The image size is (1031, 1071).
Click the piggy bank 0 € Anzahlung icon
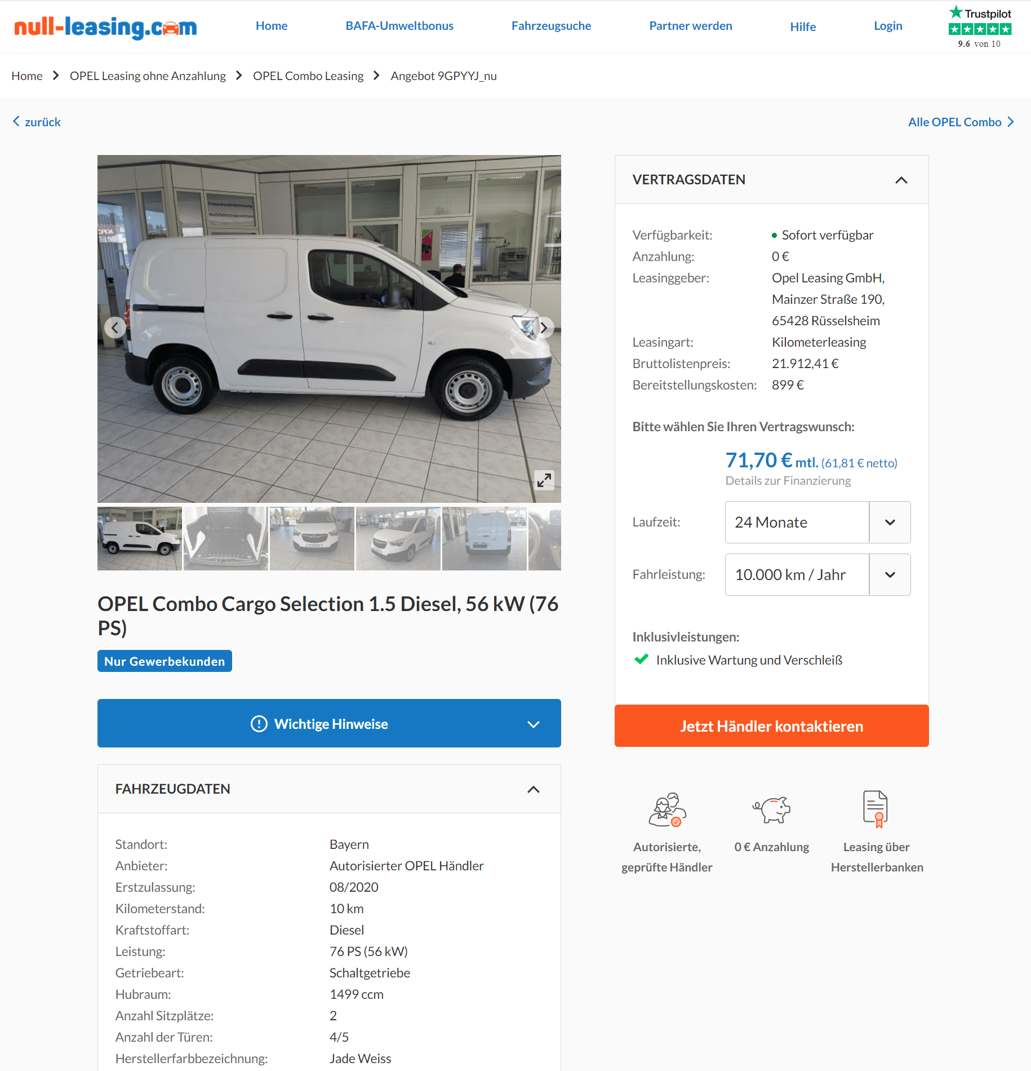[772, 810]
